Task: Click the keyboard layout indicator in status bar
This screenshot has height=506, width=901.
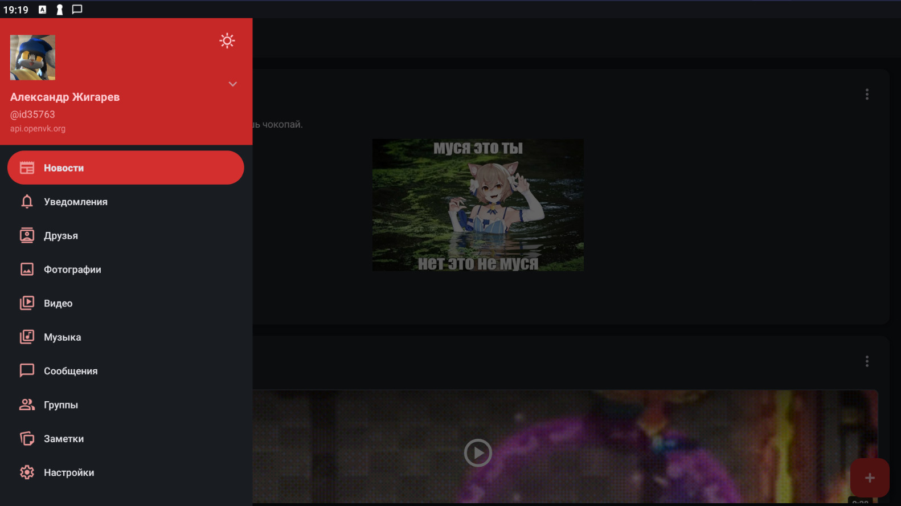Action: (x=42, y=9)
